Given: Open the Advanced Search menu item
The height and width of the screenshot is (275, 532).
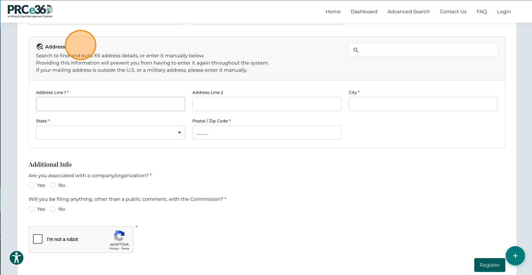Looking at the screenshot, I should (x=409, y=12).
